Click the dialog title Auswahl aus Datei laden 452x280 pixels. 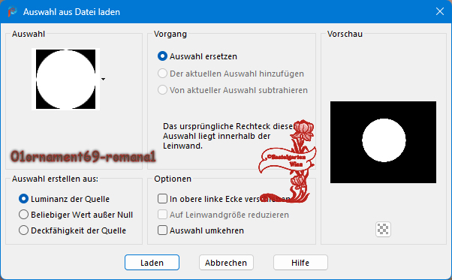71,12
